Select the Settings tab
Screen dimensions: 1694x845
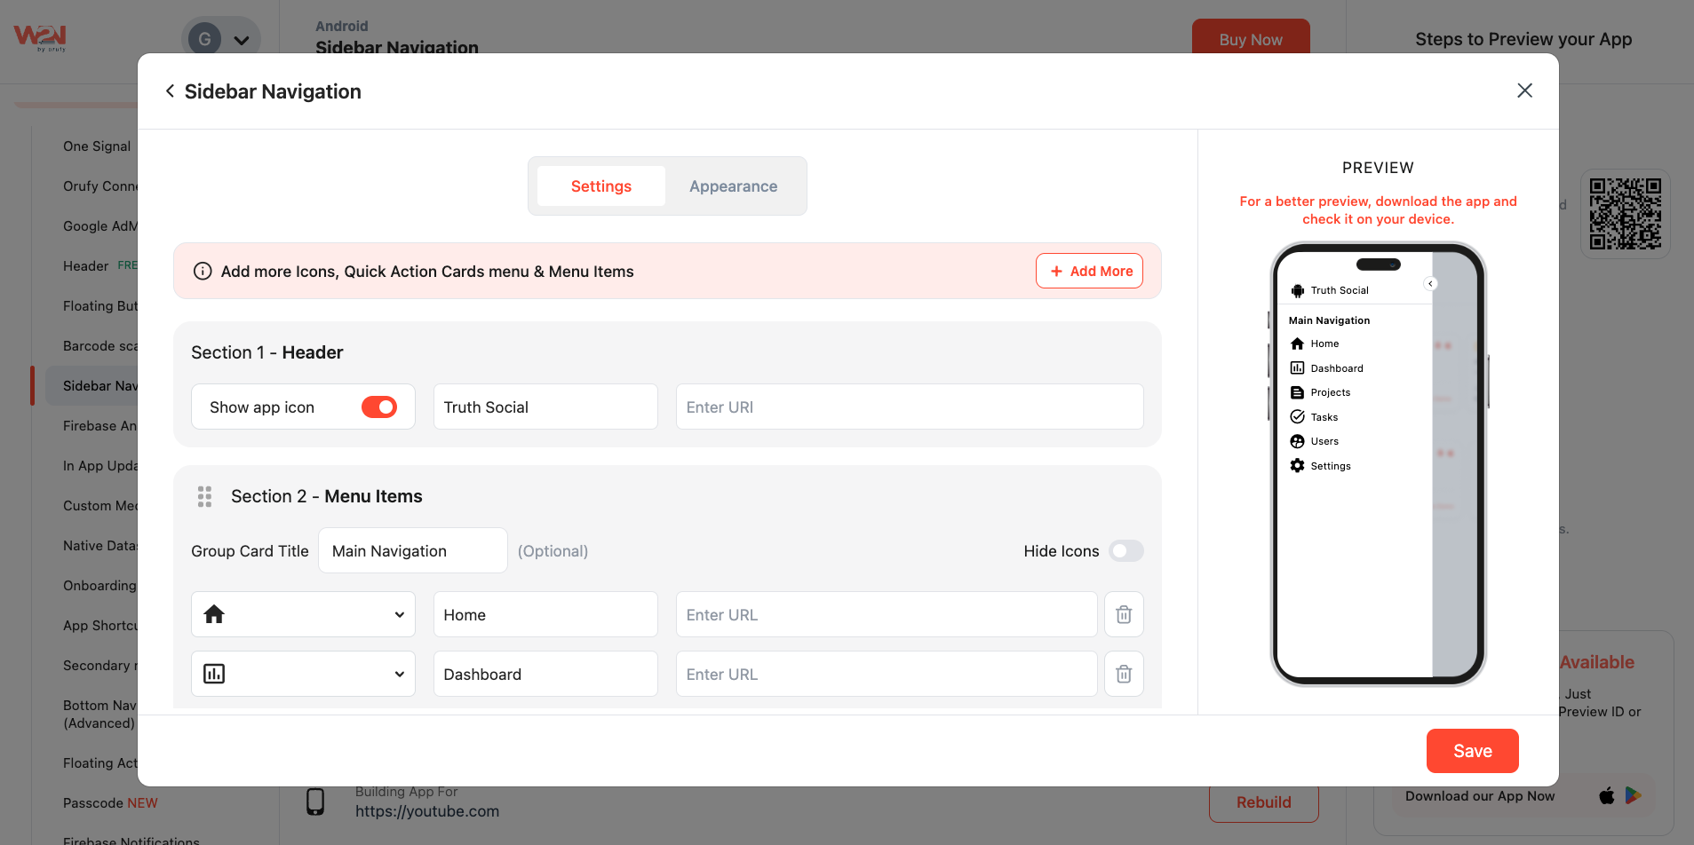600,186
